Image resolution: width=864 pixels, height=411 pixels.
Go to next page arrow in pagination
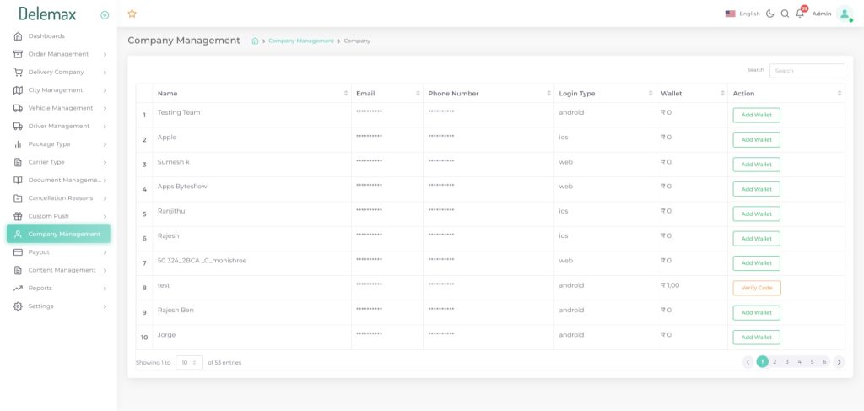coord(839,362)
